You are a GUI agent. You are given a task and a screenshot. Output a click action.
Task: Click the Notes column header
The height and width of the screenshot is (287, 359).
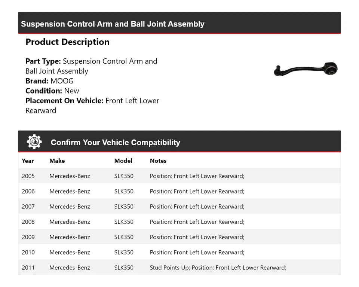click(158, 161)
